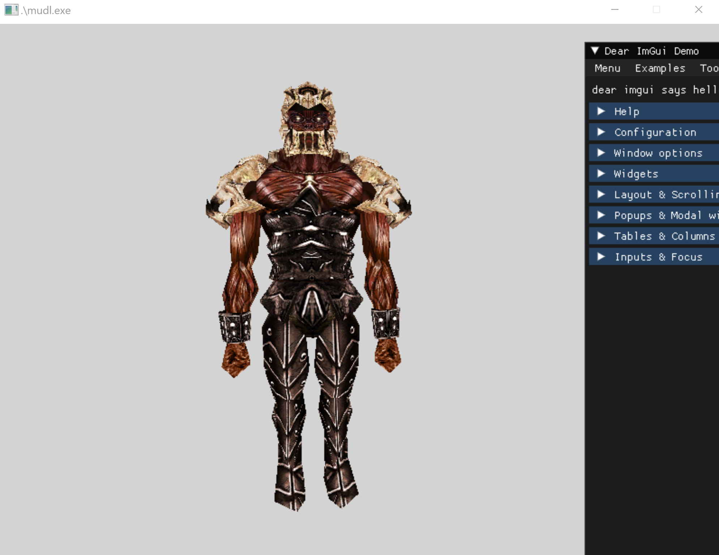The height and width of the screenshot is (555, 719).
Task: Expand the Help section arrow
Action: 601,111
